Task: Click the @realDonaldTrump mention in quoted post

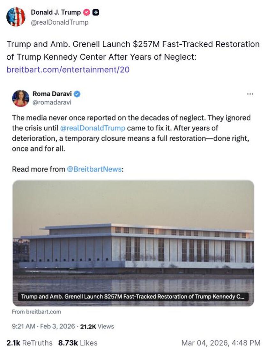Action: (93, 128)
